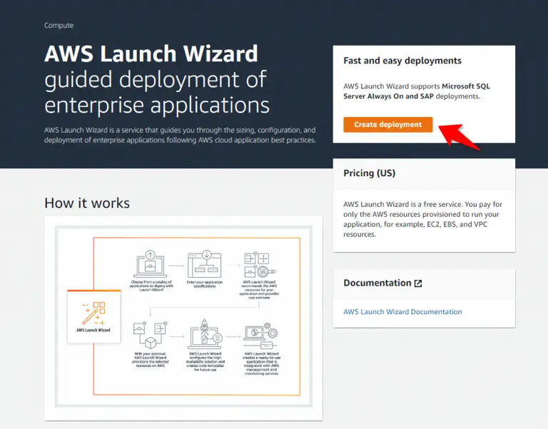
Task: Click the resource recommendation cost estimate icon
Action: click(259, 265)
